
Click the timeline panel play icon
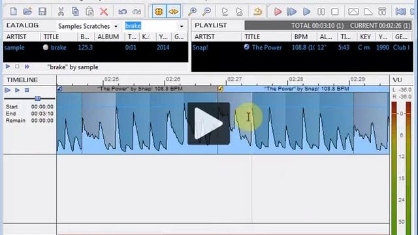coord(18,90)
